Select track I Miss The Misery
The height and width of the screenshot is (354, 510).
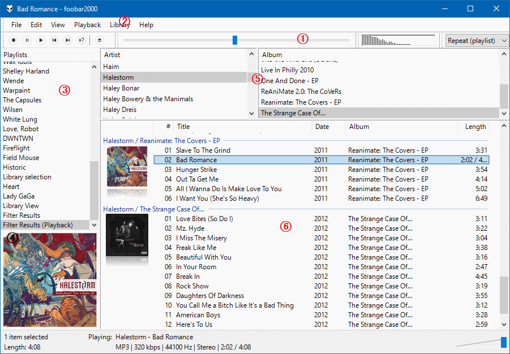(321, 238)
